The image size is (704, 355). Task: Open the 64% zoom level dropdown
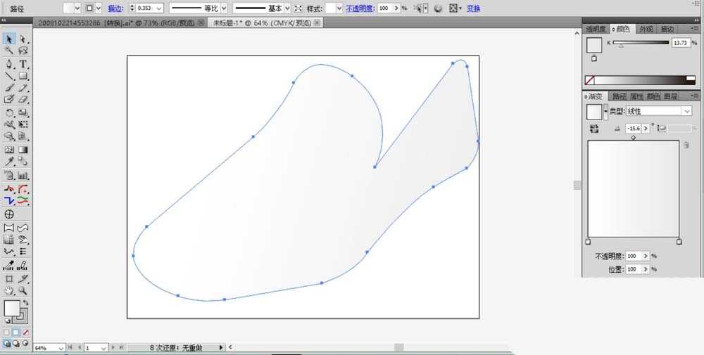pyautogui.click(x=49, y=348)
